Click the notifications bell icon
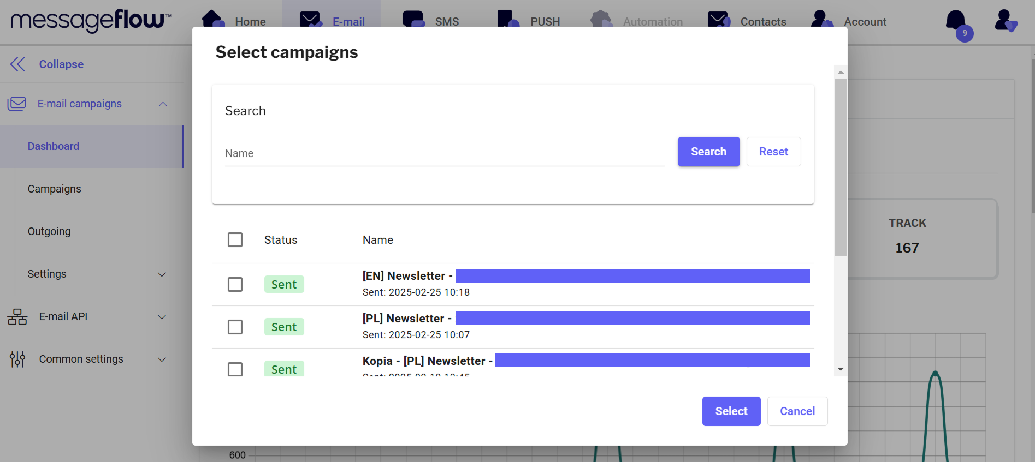 [956, 21]
